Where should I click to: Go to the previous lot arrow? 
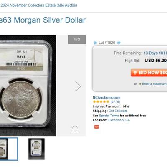[x=95, y=43]
